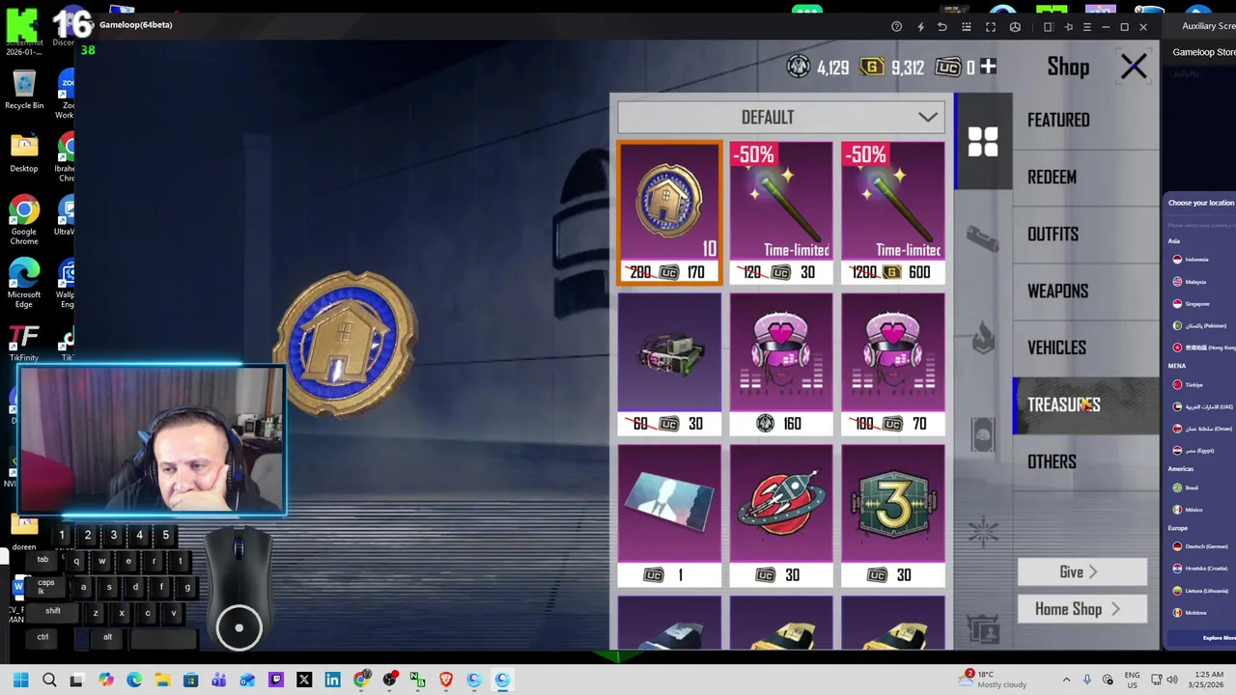This screenshot has width=1236, height=695.
Task: Open LinkedIn from the taskbar
Action: (332, 680)
